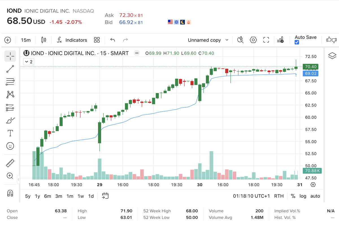Viewport: 339px width, 227px height.
Task: Click the gray minus pill in legend
Action: [x=137, y=53]
